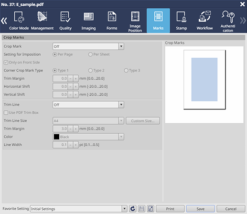Screen dimensions: 247x214
Task: Choose Type 2 corner crop mark
Action: pos(90,70)
